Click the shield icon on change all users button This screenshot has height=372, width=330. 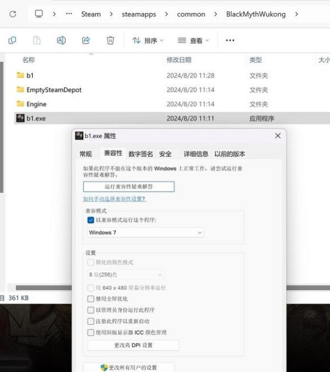click(x=104, y=368)
